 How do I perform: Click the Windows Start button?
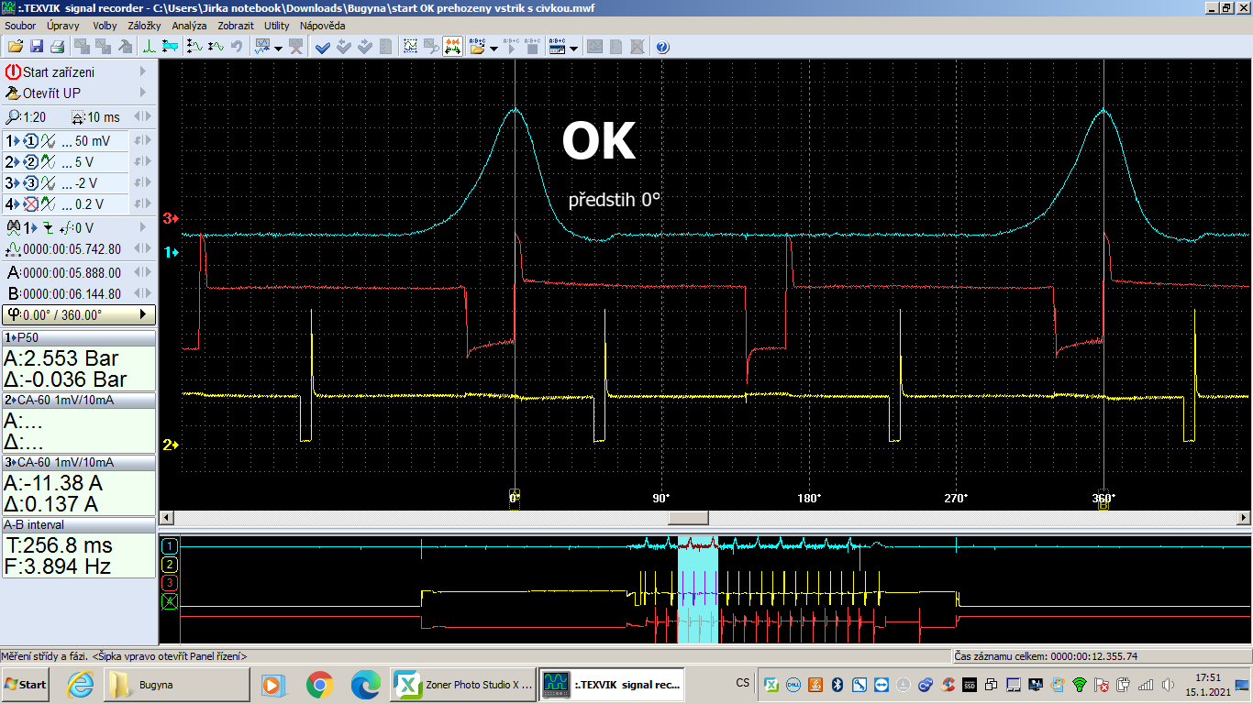click(x=26, y=684)
